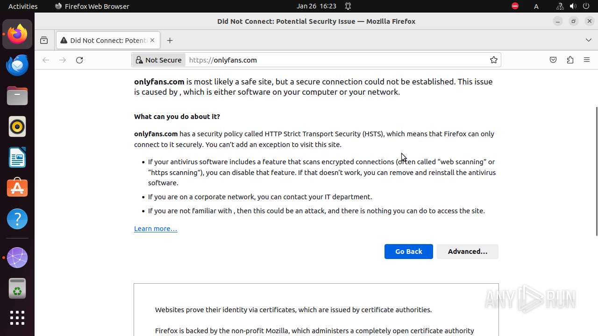Open the purple globe application in the dock
Viewport: 598px width, 336px height.
17,258
